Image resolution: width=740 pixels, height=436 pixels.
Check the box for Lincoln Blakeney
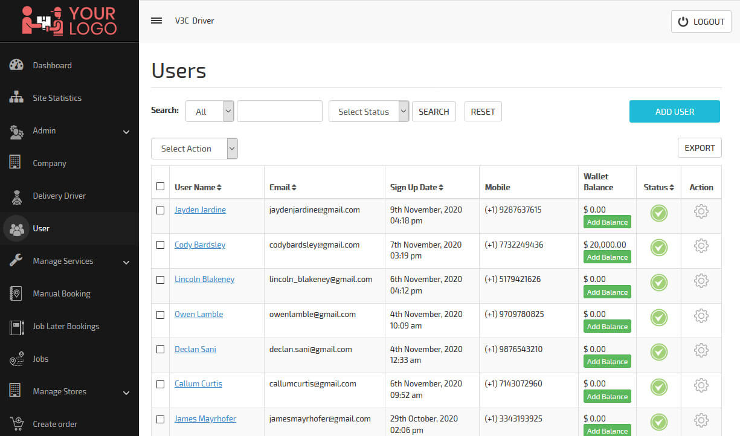tap(160, 280)
